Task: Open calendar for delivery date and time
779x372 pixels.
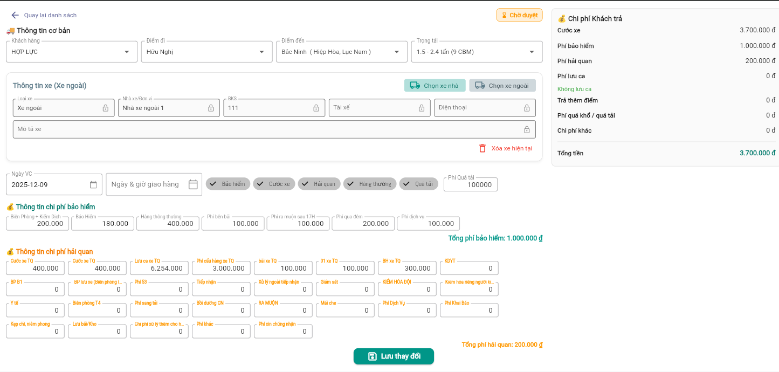Action: [193, 184]
